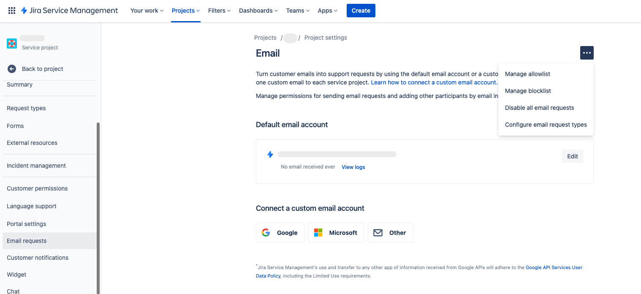Click Edit on default email account
This screenshot has width=641, height=294.
573,156
